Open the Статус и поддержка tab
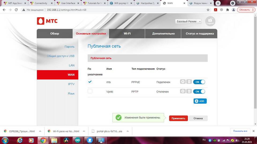 click(x=200, y=34)
